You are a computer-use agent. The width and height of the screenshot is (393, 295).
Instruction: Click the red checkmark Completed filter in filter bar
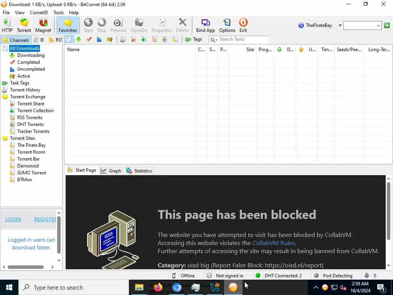[x=89, y=40]
